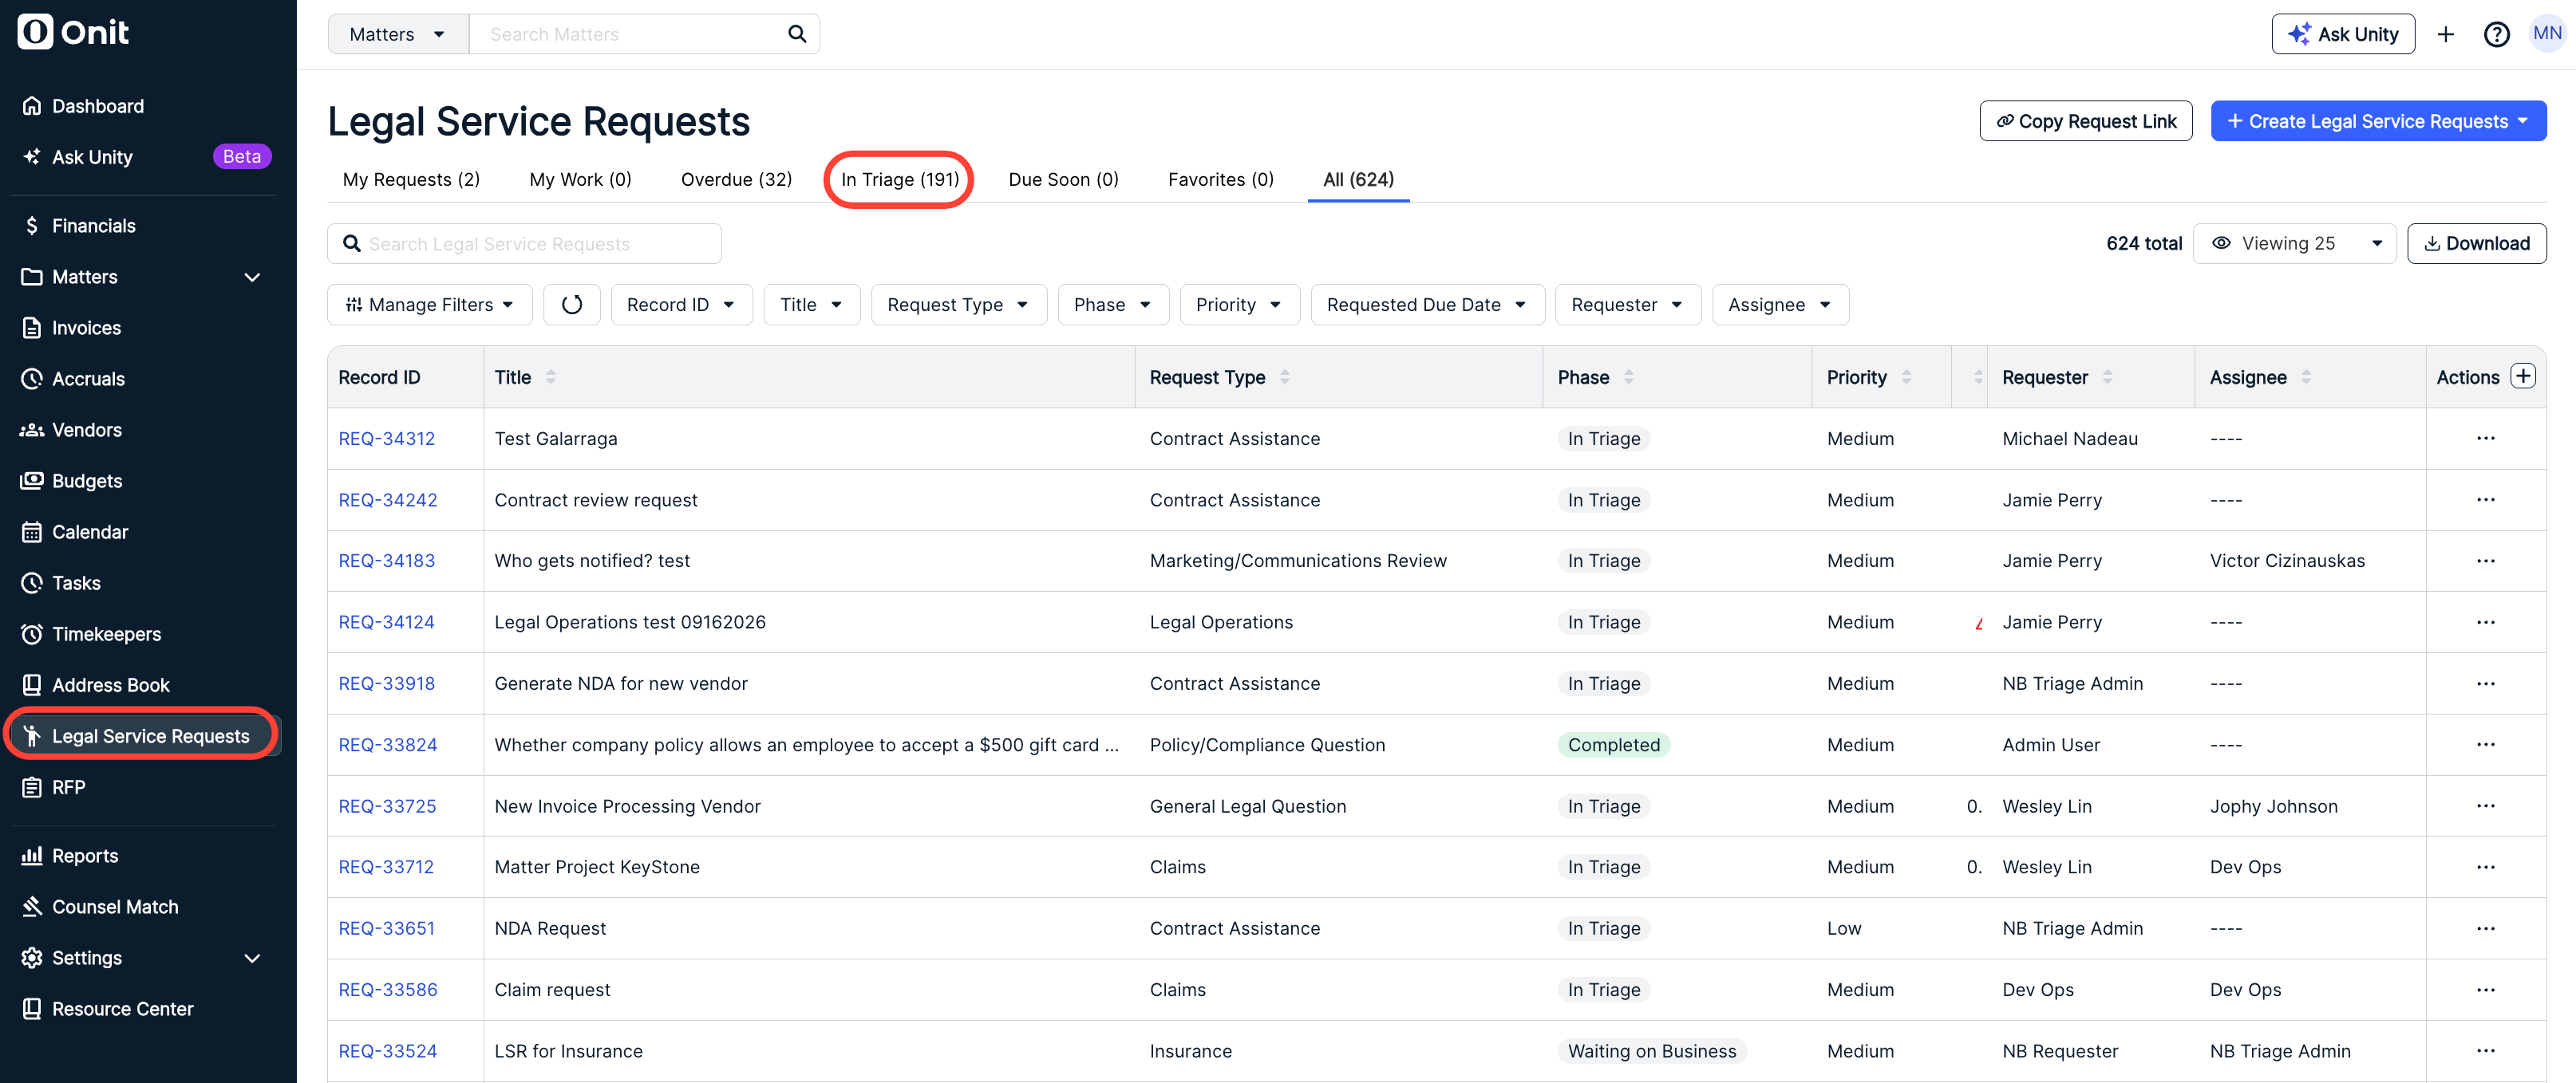
Task: Switch to the In Triage (191) tab
Action: pos(899,179)
